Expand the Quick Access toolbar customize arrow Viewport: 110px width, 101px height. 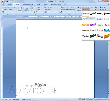[x=16, y=2]
